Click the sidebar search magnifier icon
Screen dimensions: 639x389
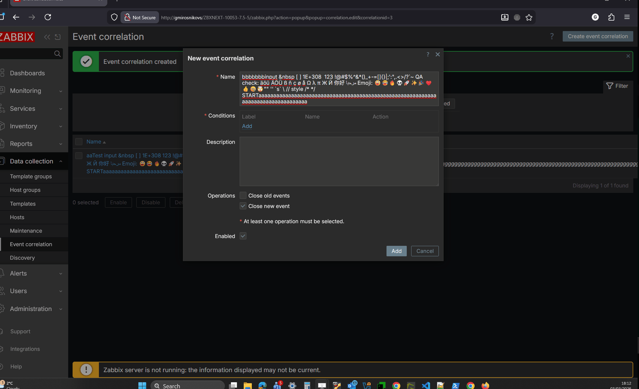57,54
